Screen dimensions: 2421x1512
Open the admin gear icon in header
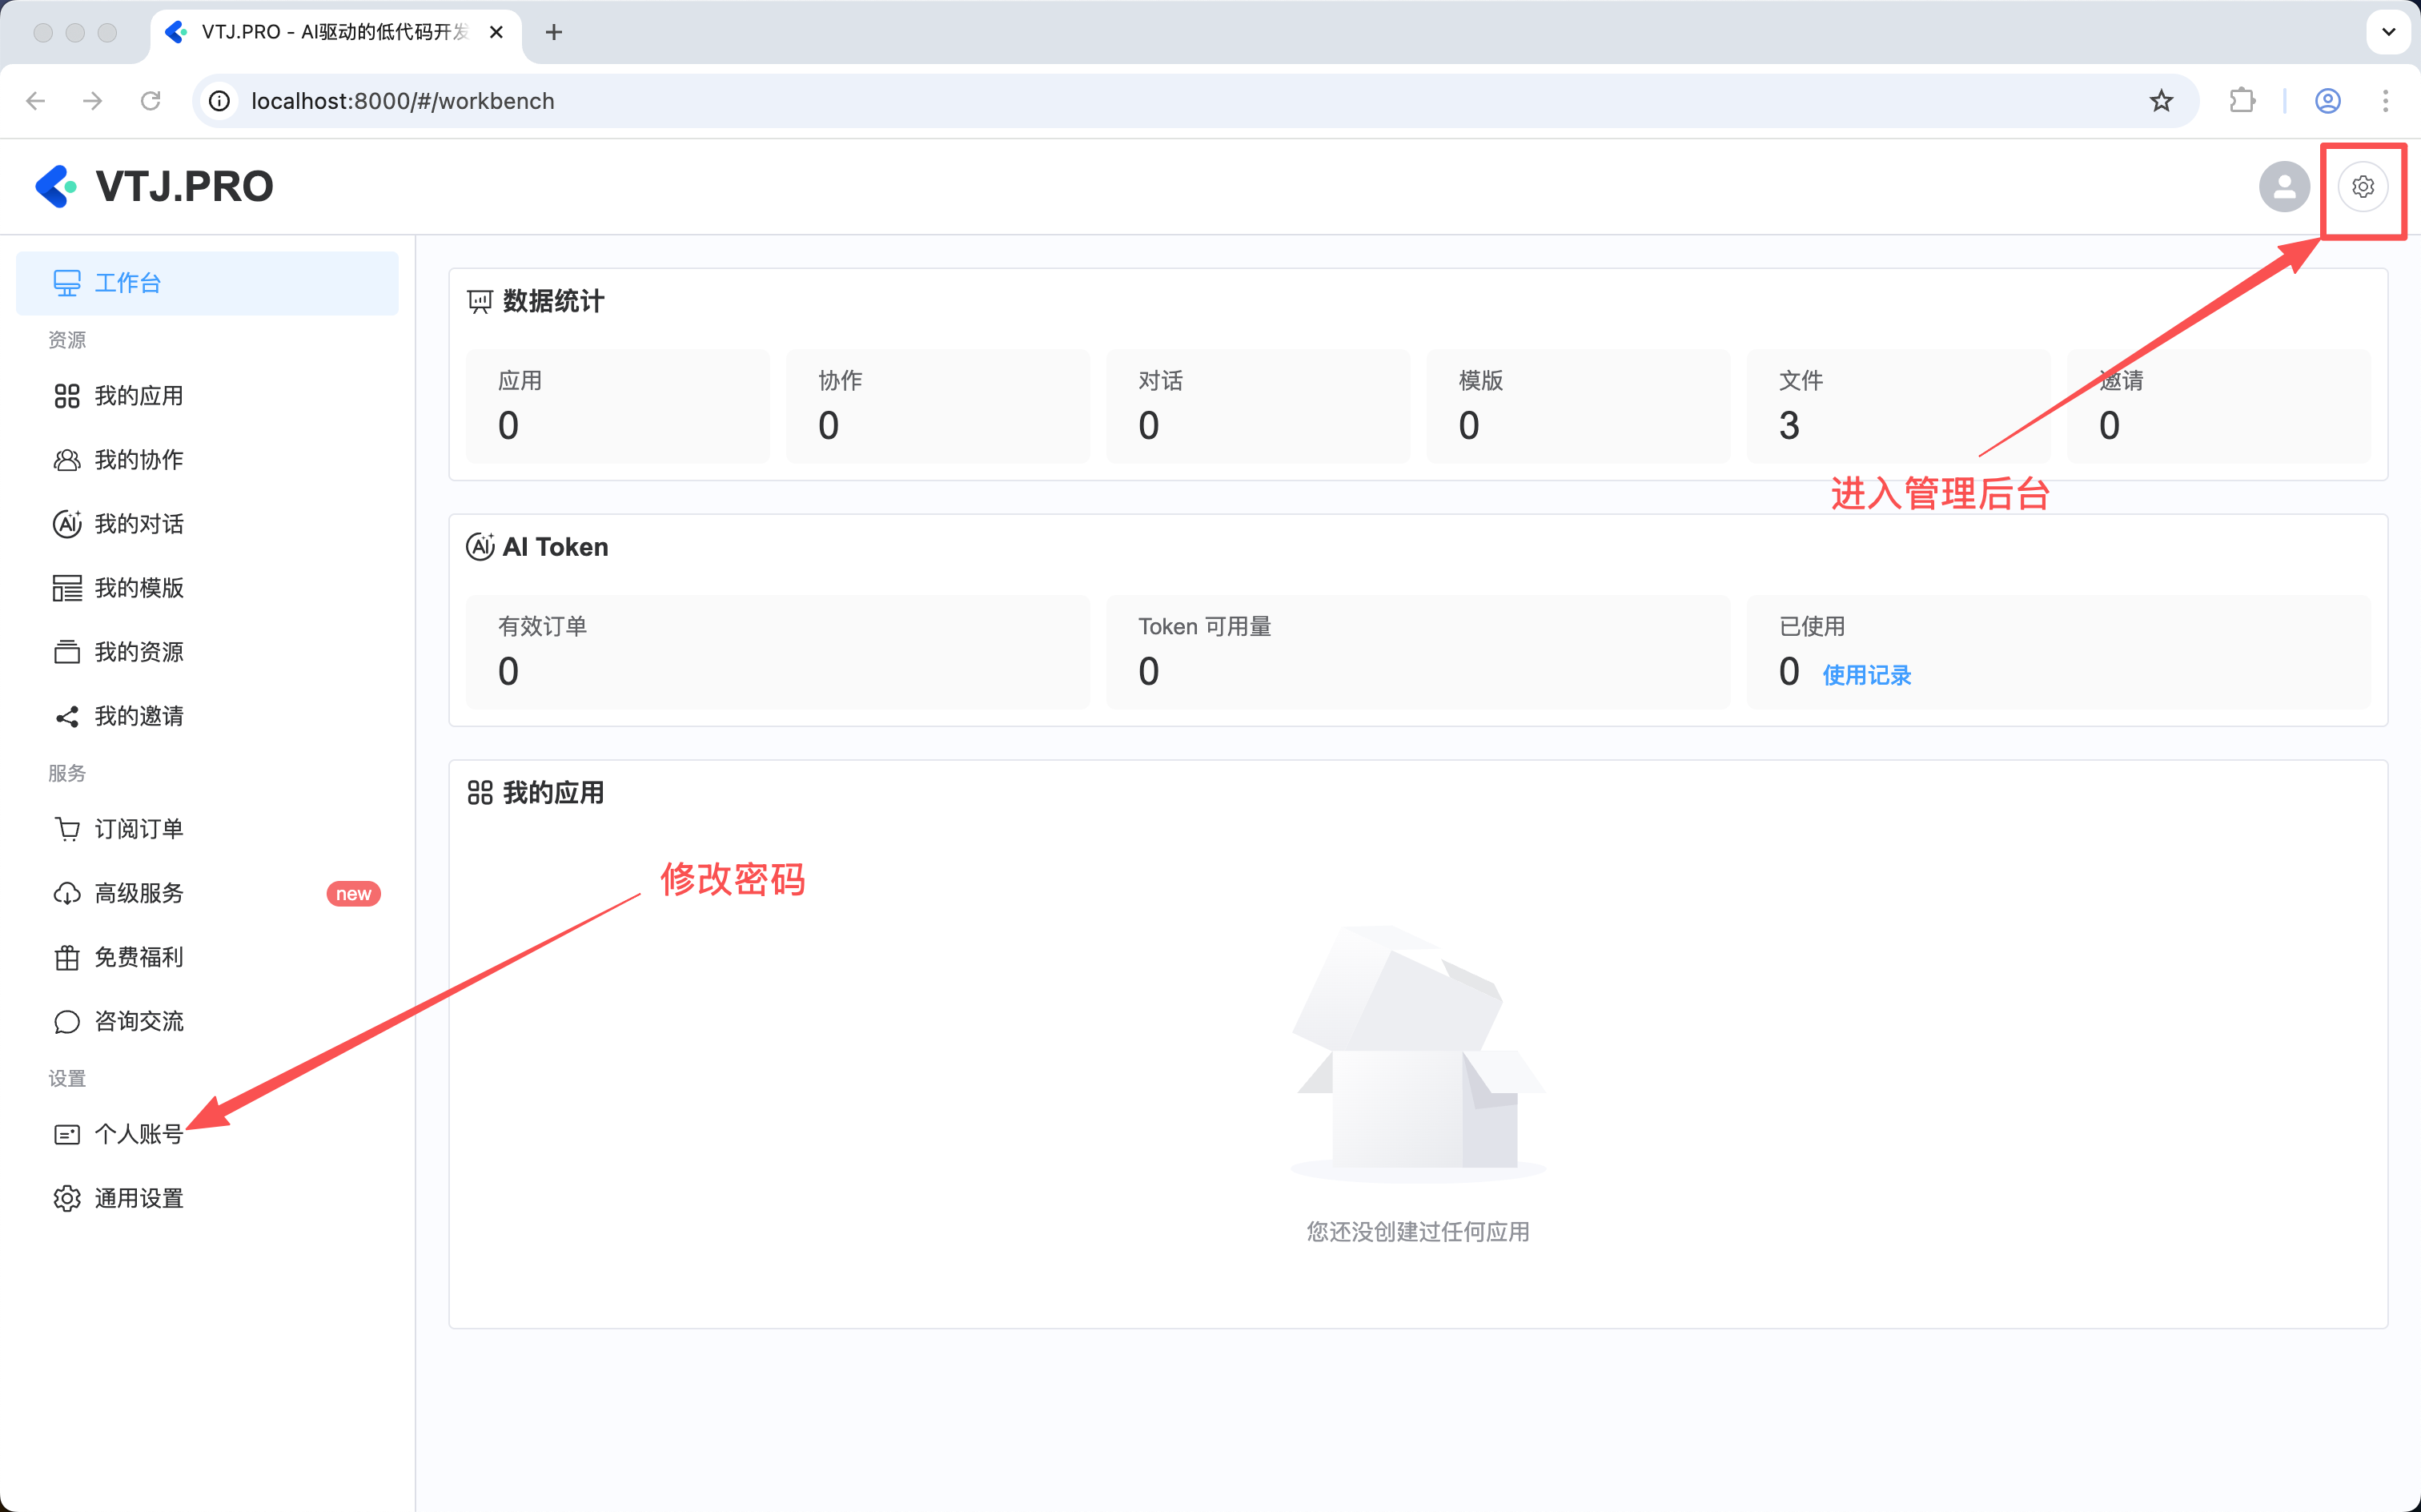[x=2362, y=187]
